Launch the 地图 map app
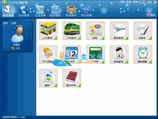This screenshot has height=119, width=158. (95, 31)
